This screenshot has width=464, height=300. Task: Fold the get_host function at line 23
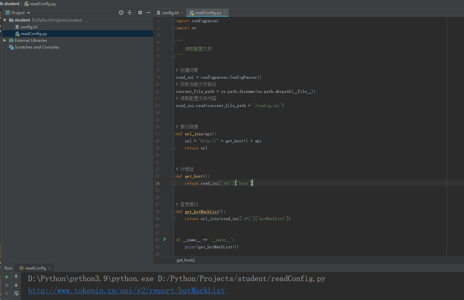[x=173, y=176]
